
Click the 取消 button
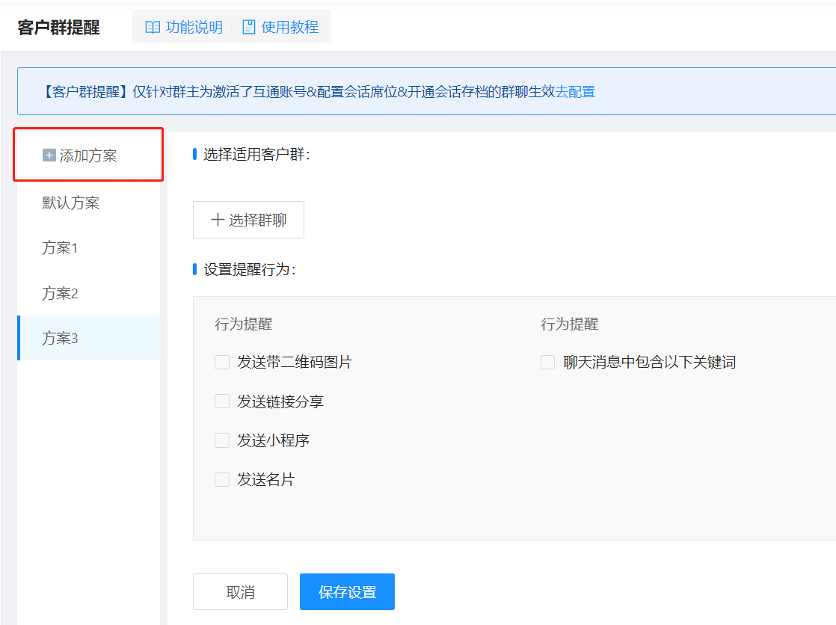pyautogui.click(x=241, y=592)
